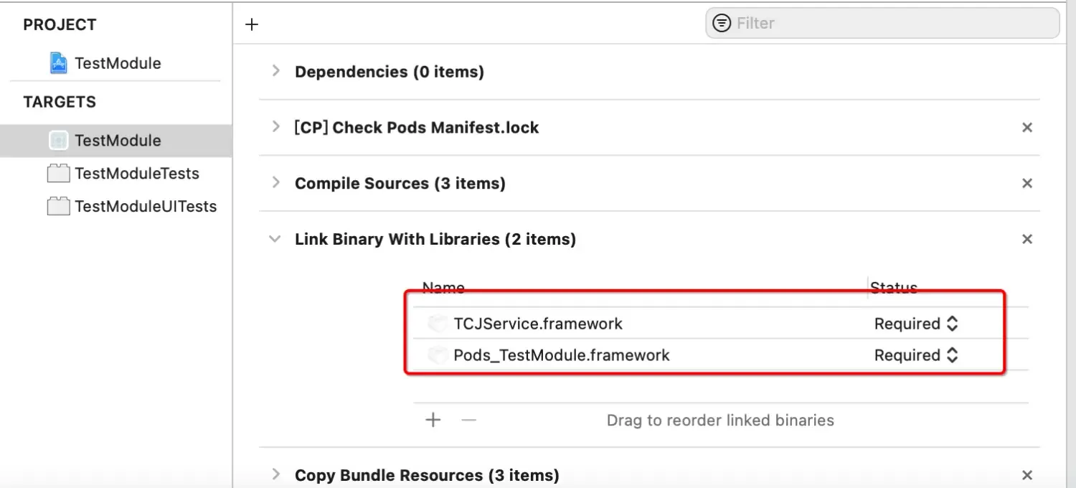Expand the Check Pods Manifest.lock phase
This screenshot has width=1076, height=488.
pos(275,127)
